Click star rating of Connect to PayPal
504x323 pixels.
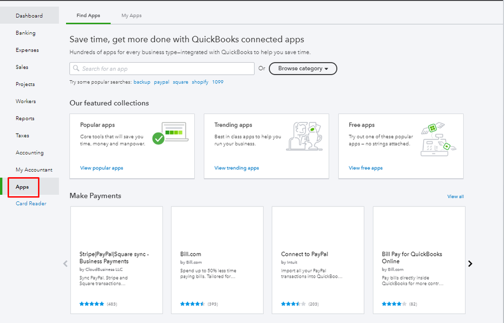[x=293, y=304]
